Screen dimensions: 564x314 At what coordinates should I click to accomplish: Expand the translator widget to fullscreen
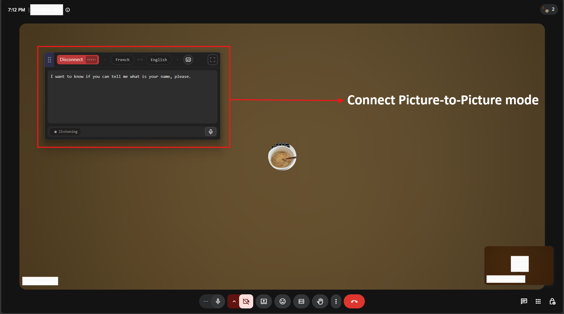point(213,60)
